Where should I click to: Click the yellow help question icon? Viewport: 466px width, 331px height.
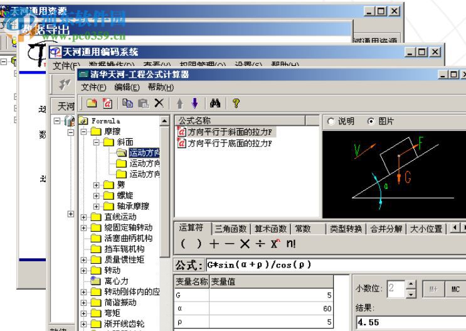[x=236, y=103]
